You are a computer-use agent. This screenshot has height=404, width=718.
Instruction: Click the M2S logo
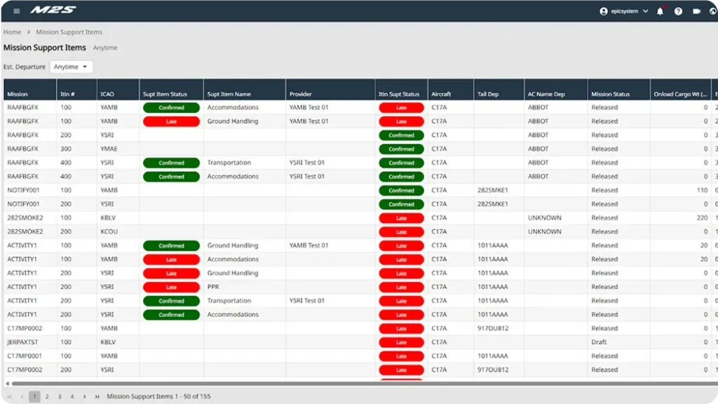[53, 11]
